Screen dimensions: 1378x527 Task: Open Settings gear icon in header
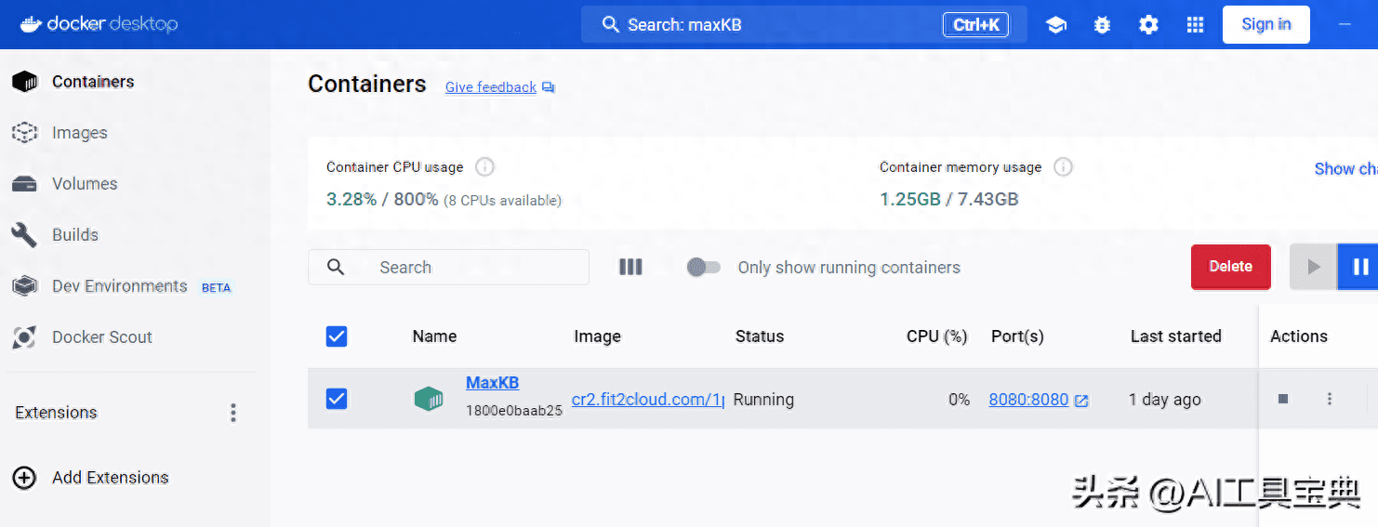tap(1148, 25)
